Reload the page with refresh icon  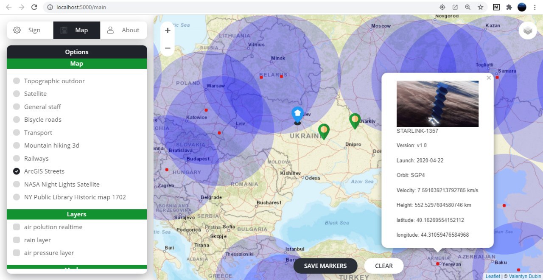34,7
